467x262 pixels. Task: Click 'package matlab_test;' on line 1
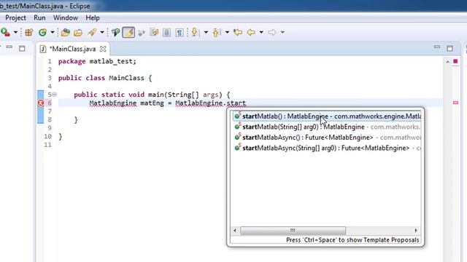pos(97,61)
